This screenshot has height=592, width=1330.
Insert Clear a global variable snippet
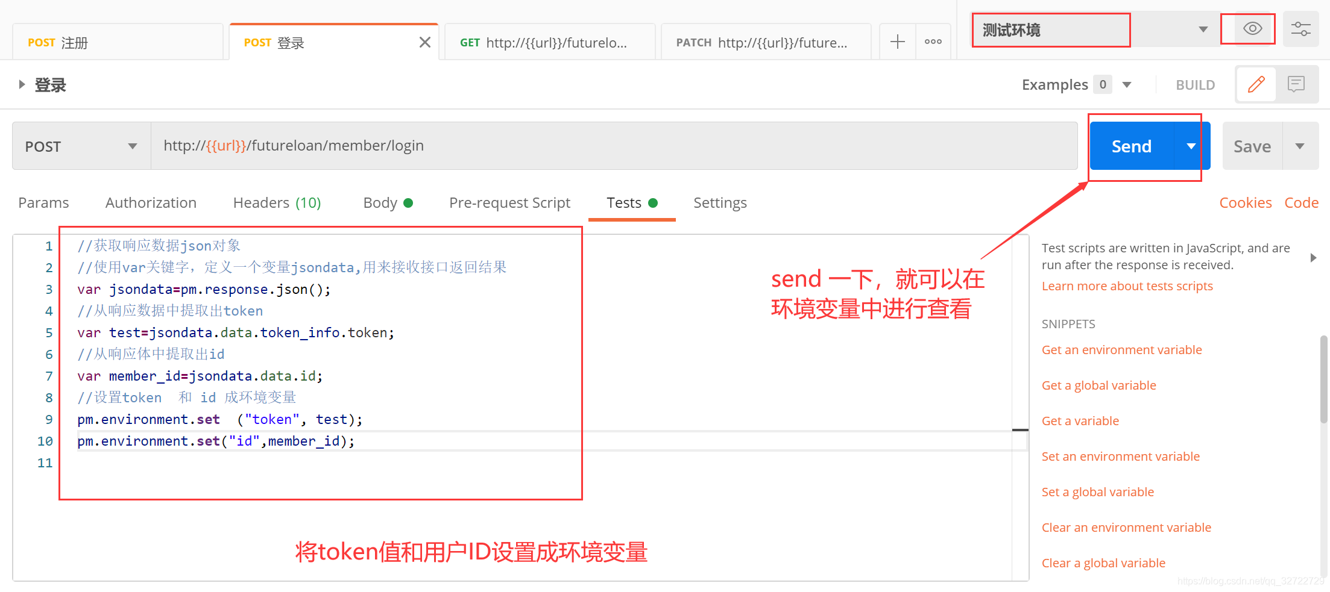pyautogui.click(x=1103, y=563)
